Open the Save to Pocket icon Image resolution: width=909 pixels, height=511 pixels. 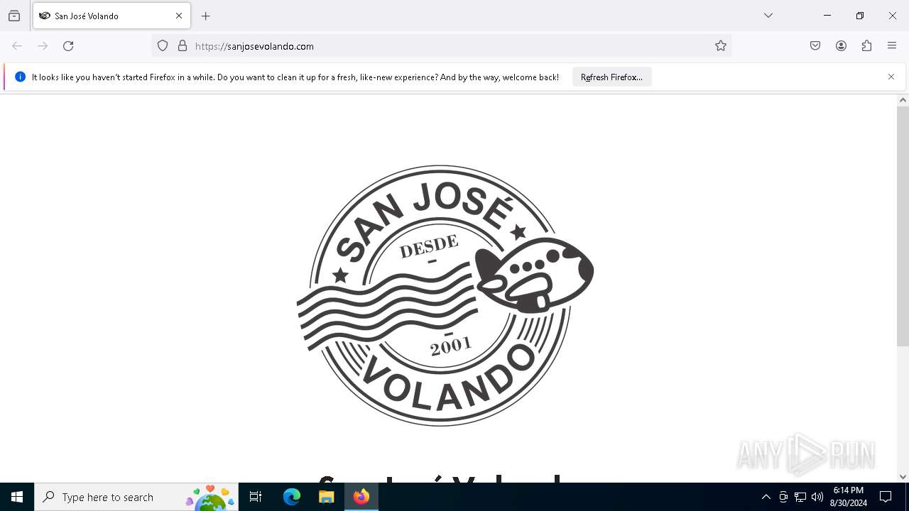point(815,46)
